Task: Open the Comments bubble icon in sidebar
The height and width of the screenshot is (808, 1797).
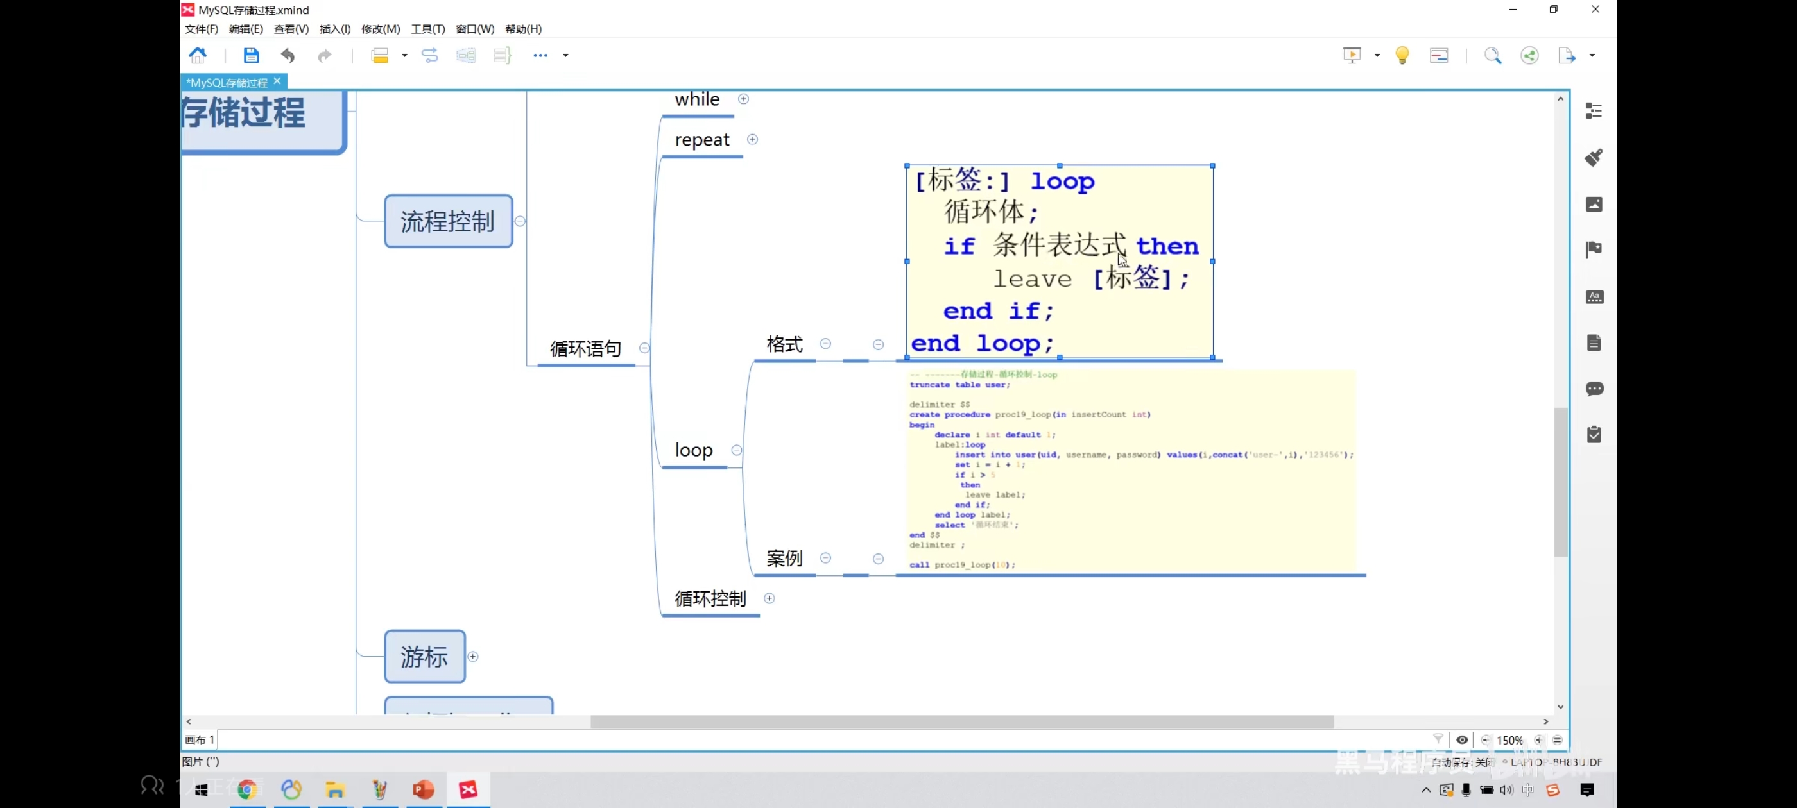Action: (x=1594, y=389)
